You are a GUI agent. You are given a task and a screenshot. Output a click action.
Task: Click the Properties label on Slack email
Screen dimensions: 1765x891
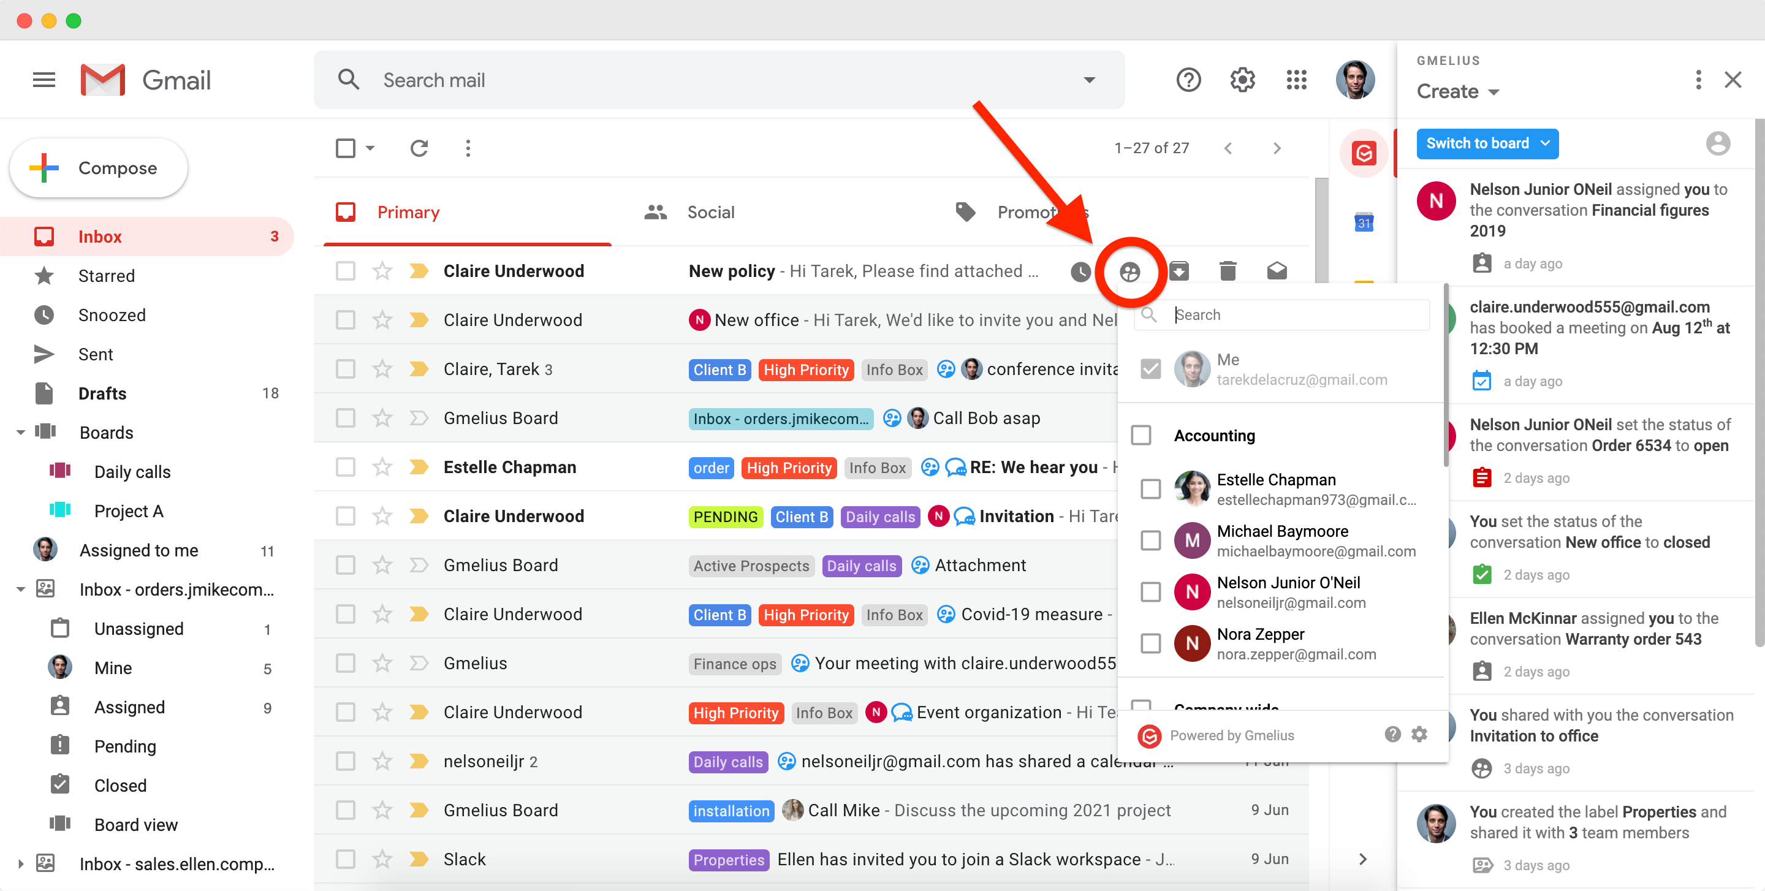coord(728,860)
